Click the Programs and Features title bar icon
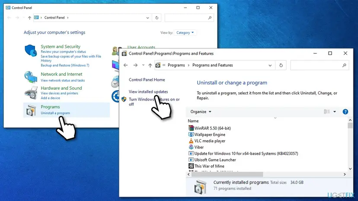The image size is (358, 201). coord(124,53)
